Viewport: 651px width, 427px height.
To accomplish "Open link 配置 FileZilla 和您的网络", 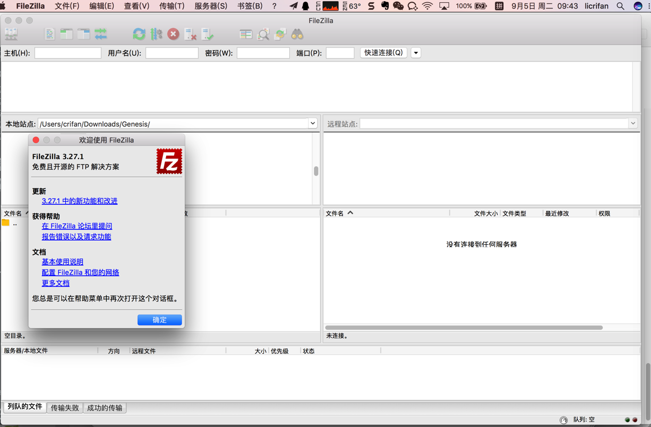I will point(81,272).
